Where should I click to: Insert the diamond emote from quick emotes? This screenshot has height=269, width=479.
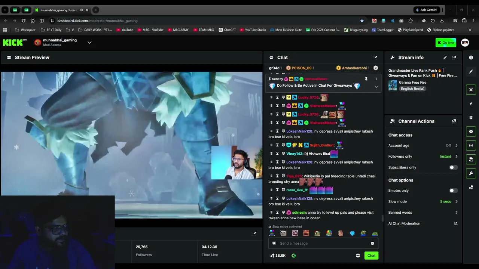[352, 234]
